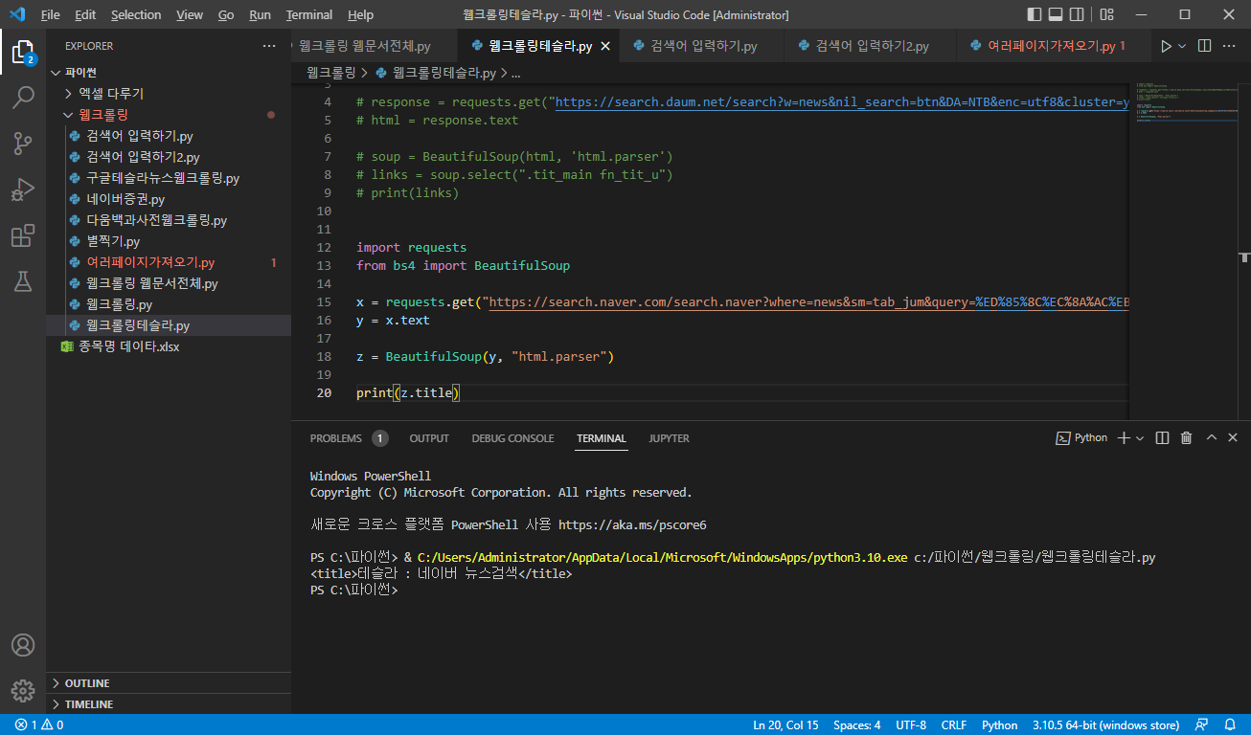Open the Edit menu

click(x=85, y=14)
